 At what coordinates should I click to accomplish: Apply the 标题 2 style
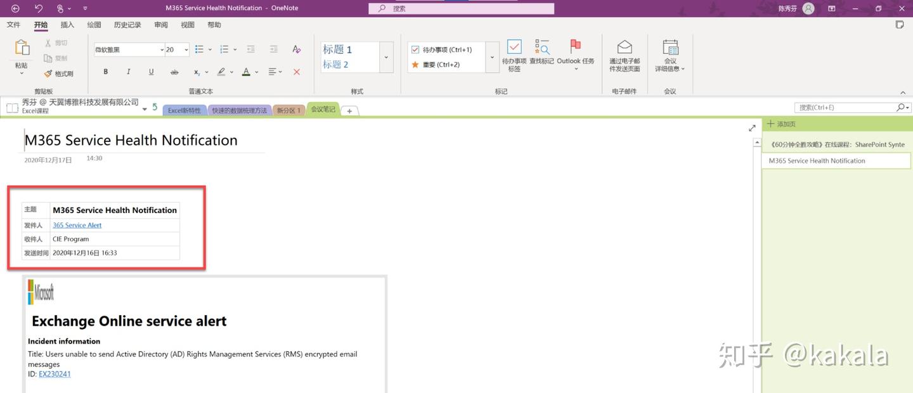335,64
